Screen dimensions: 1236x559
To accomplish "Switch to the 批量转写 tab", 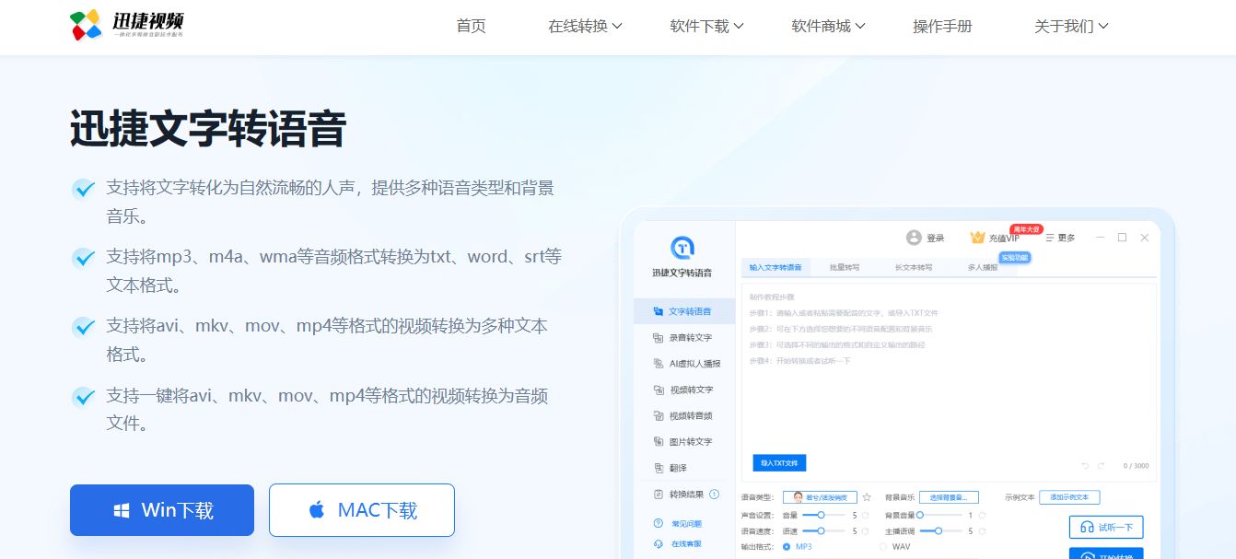I will coord(844,268).
